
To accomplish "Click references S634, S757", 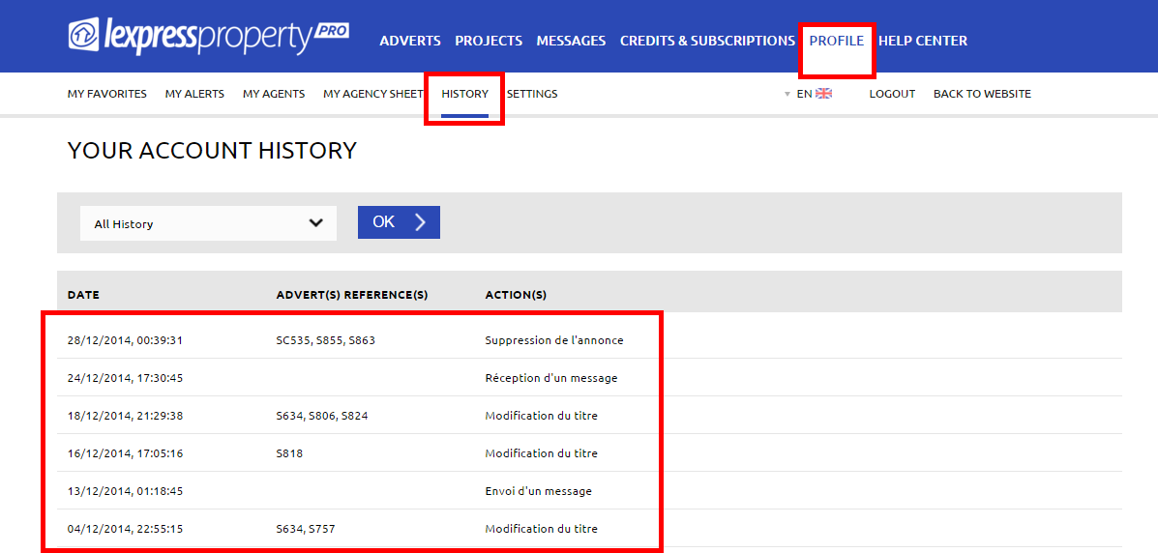I will point(307,529).
